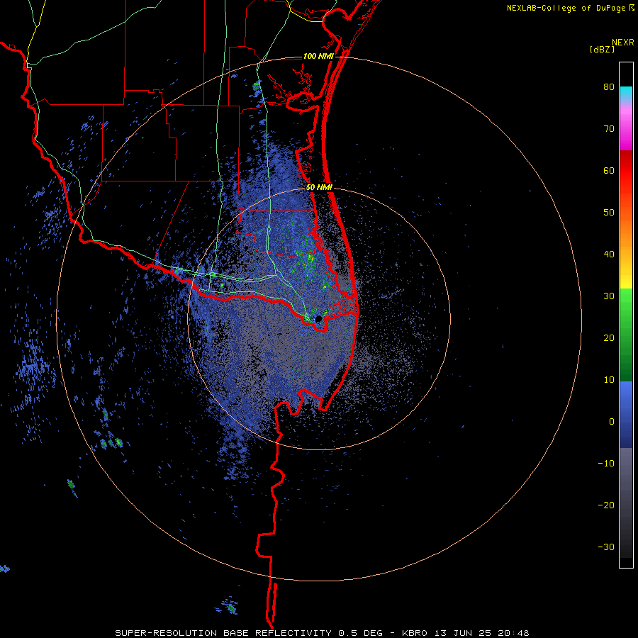Pick the cyan tip of the color scale
Image resolution: width=638 pixels, height=638 pixels.
pyautogui.click(x=626, y=91)
